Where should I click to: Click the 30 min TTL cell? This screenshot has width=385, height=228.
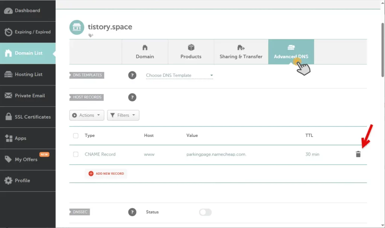312,154
